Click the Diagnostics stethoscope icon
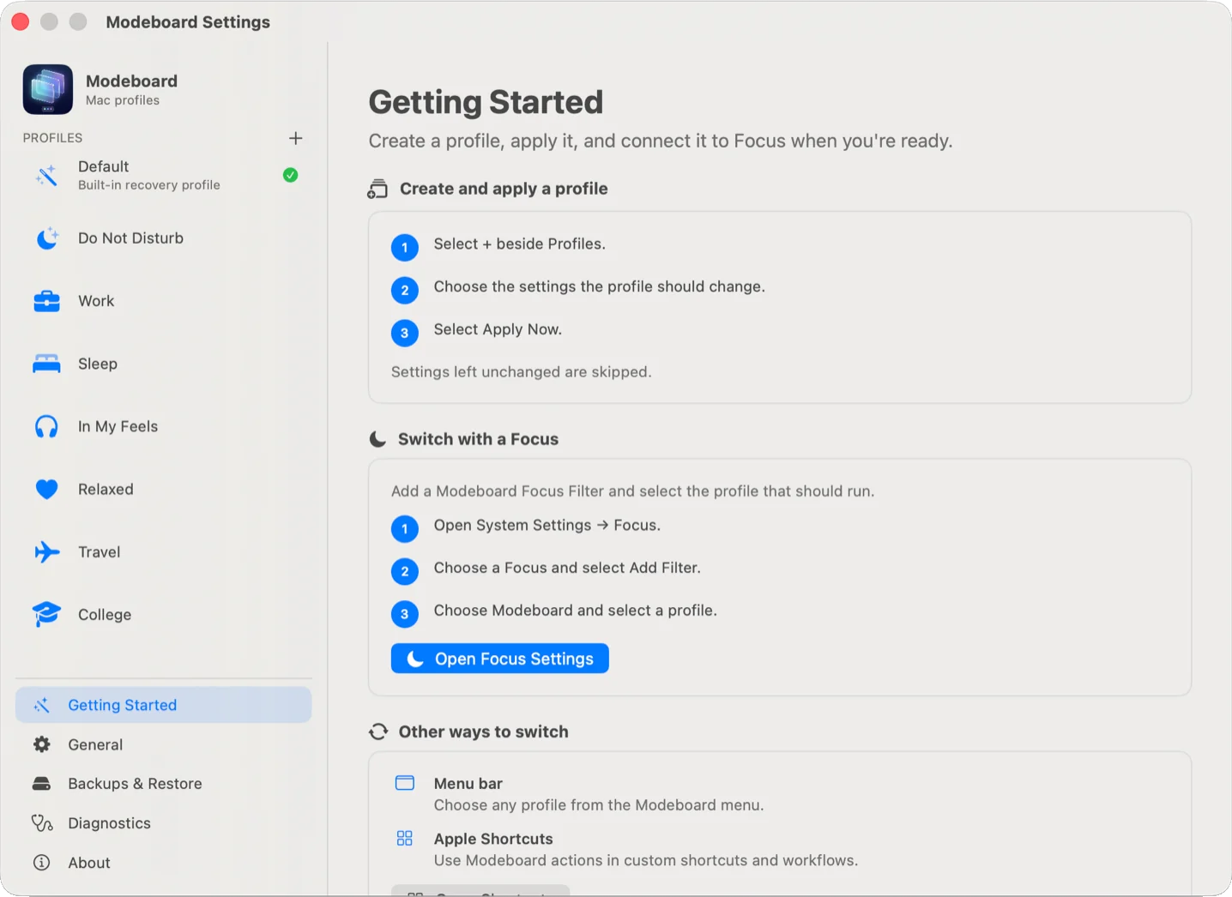This screenshot has height=897, width=1232. (x=42, y=823)
